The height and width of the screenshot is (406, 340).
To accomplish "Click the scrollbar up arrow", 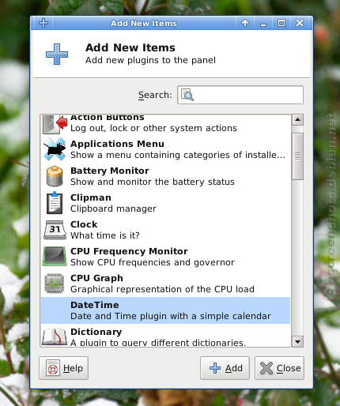I will click(x=297, y=120).
